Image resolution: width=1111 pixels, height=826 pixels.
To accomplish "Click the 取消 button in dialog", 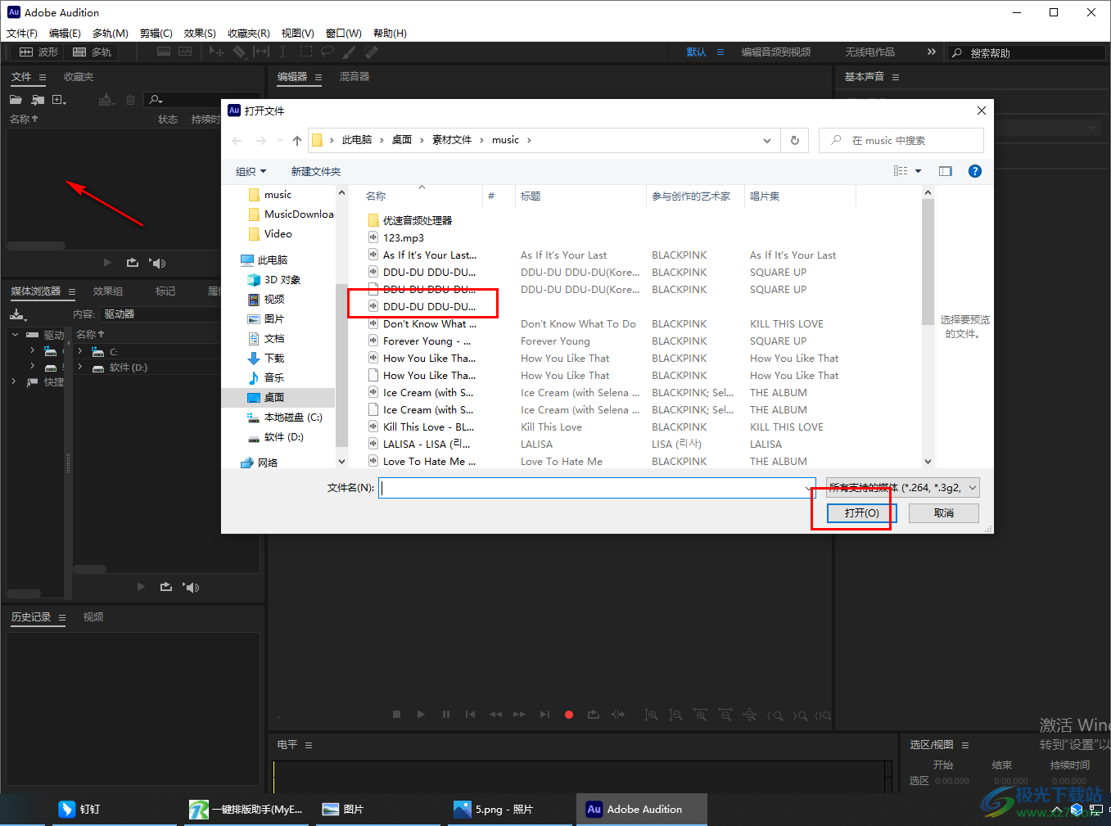I will click(944, 512).
